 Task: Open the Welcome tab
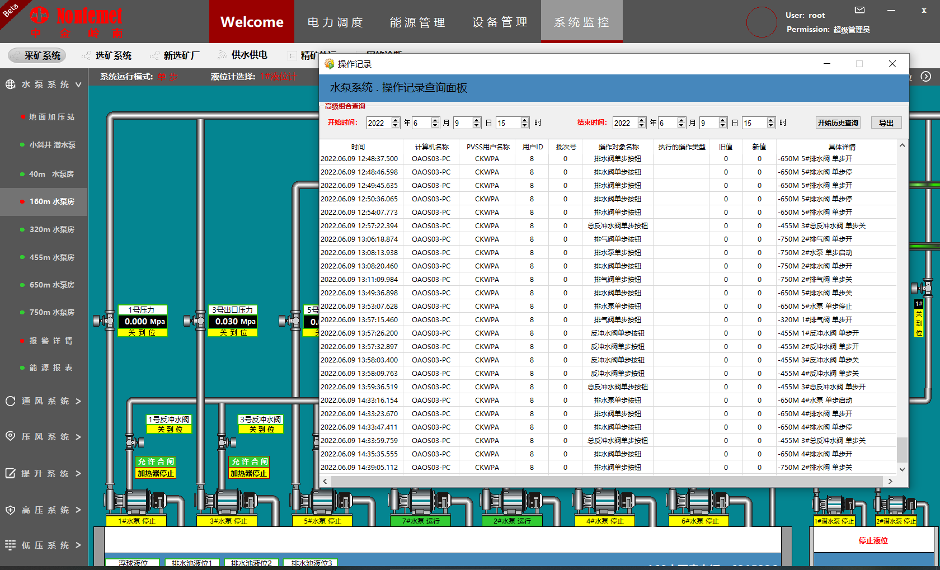point(252,22)
